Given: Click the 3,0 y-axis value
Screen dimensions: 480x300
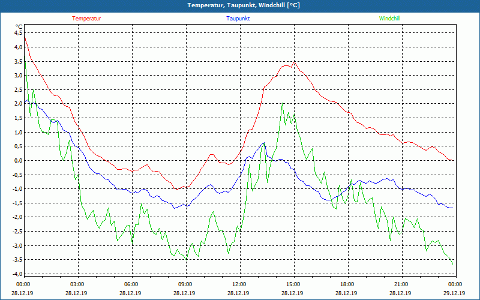Looking at the screenshot, I should [18, 76].
